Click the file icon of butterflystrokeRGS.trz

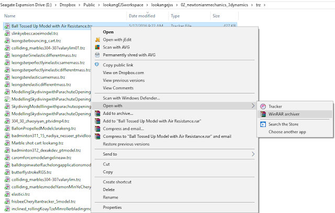pyautogui.click(x=7, y=172)
